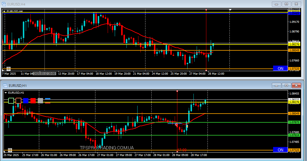Expand the EURUSD,H4 chart dropdown arrow

point(4,11)
